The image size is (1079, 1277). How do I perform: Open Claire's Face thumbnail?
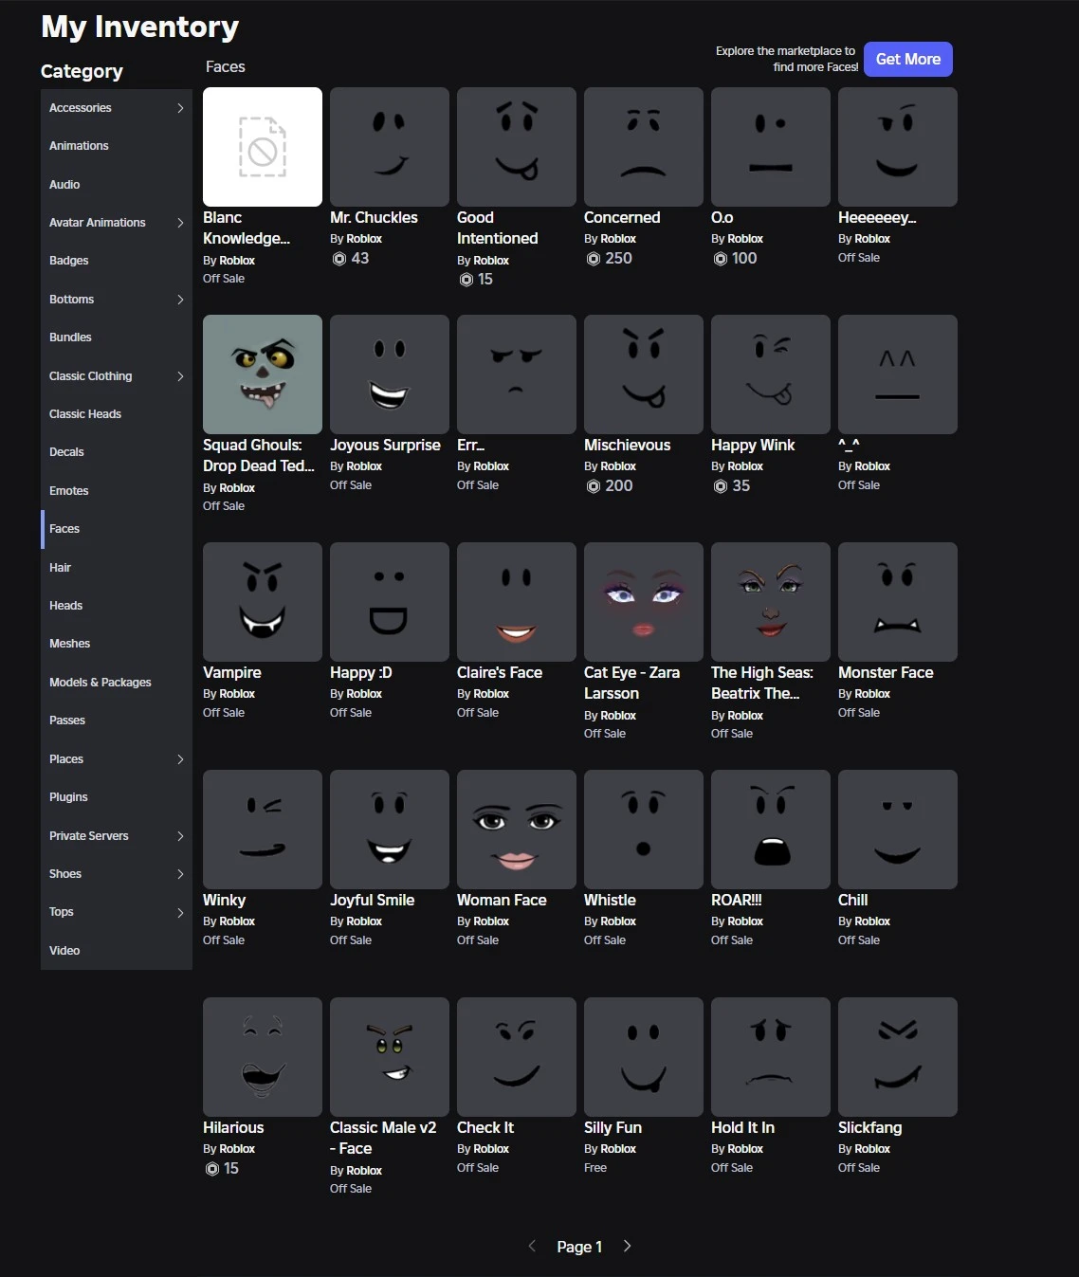(x=517, y=602)
